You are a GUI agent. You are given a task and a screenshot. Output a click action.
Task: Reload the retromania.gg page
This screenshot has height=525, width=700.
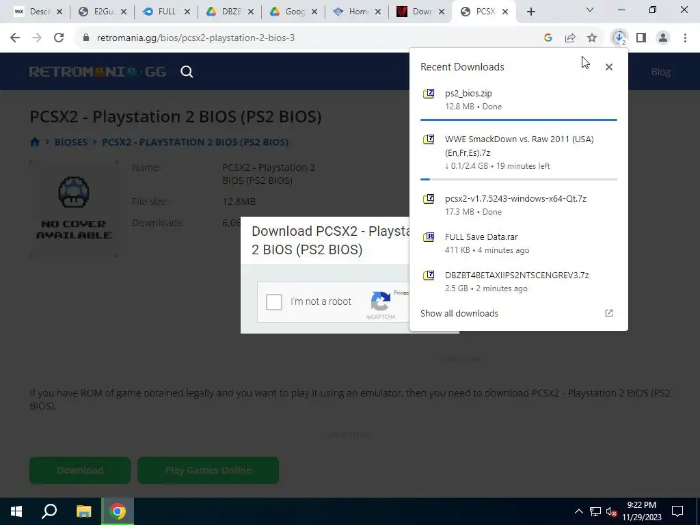click(59, 38)
